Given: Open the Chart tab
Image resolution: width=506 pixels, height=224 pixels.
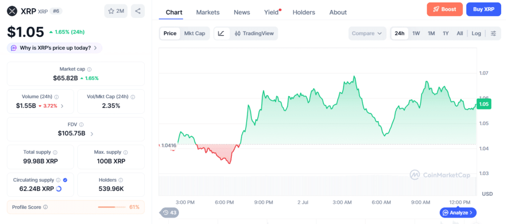Looking at the screenshot, I should 174,12.
